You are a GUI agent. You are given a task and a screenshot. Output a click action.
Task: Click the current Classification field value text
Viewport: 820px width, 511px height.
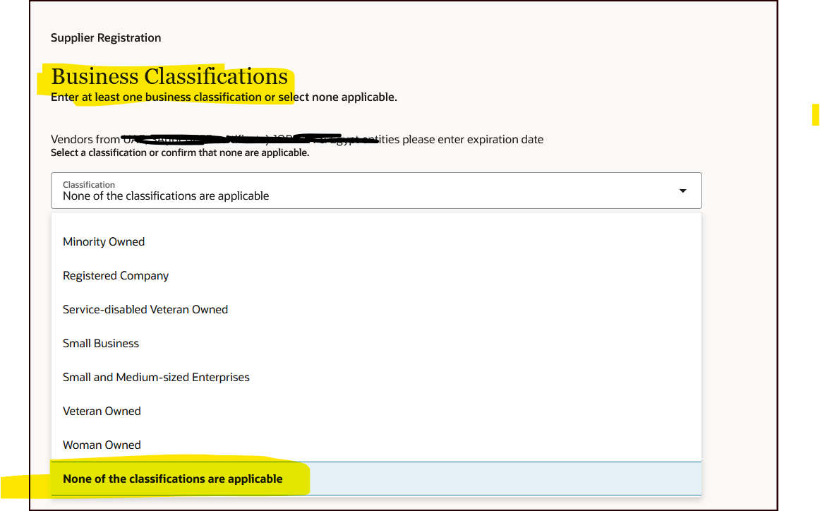coord(165,196)
